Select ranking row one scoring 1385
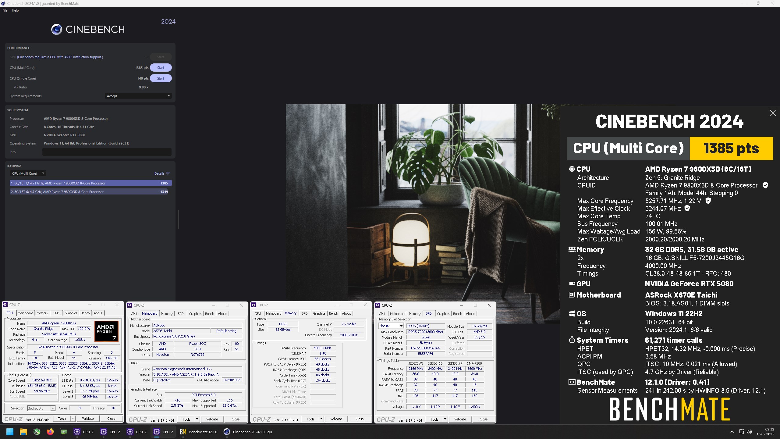This screenshot has height=439, width=780. pyautogui.click(x=90, y=183)
